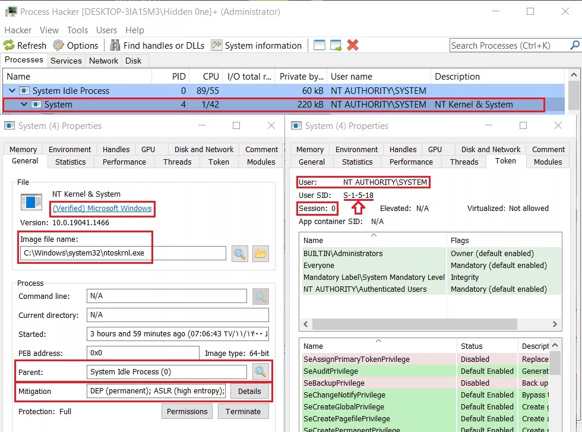Click right arrow of groups list scrollbar
Image resolution: width=582 pixels, height=432 pixels.
pyautogui.click(x=555, y=324)
